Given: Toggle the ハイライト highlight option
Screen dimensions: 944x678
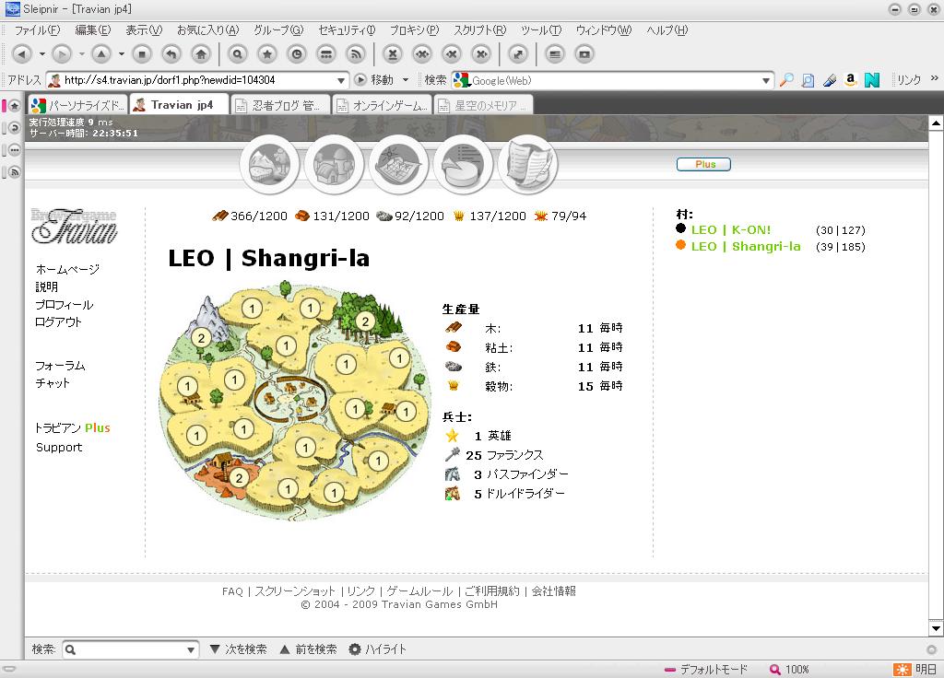Looking at the screenshot, I should (378, 649).
